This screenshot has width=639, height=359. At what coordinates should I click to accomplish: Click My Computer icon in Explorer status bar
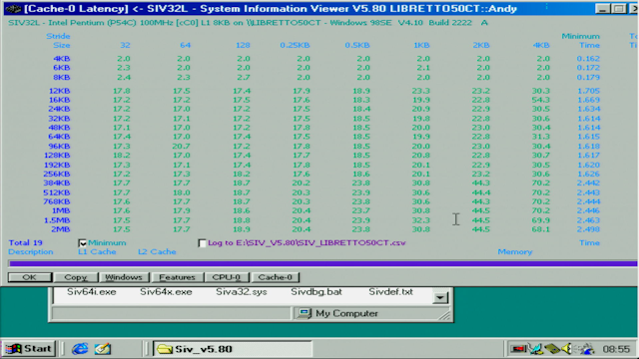click(304, 313)
